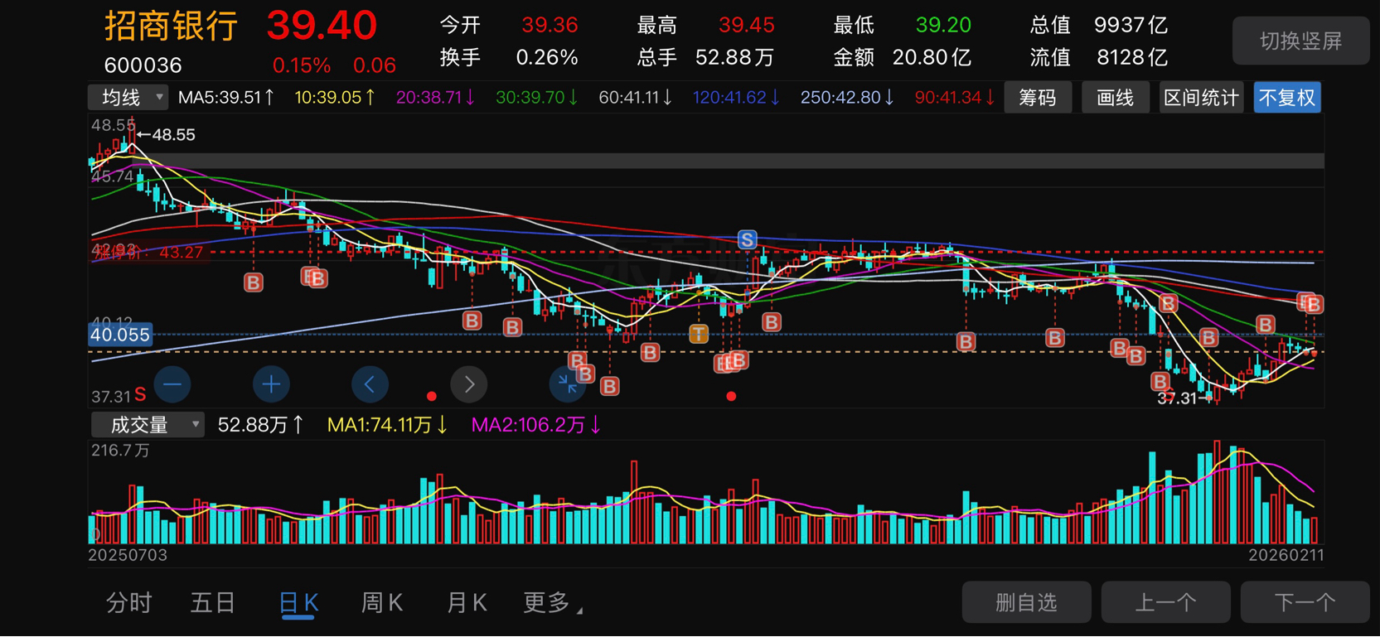This screenshot has width=1380, height=637.
Task: Tap the 总值 9937亿 market cap
Action: click(x=1099, y=26)
